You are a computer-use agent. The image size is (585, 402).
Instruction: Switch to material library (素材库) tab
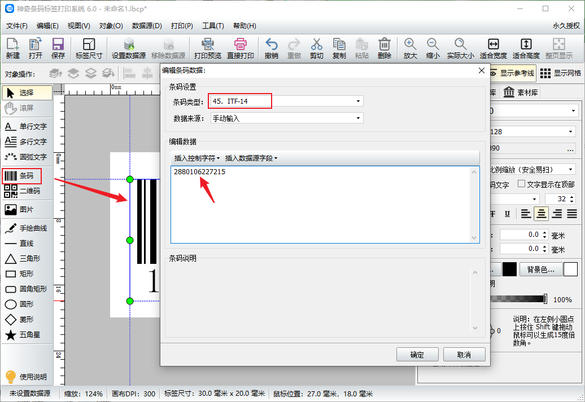click(x=521, y=92)
